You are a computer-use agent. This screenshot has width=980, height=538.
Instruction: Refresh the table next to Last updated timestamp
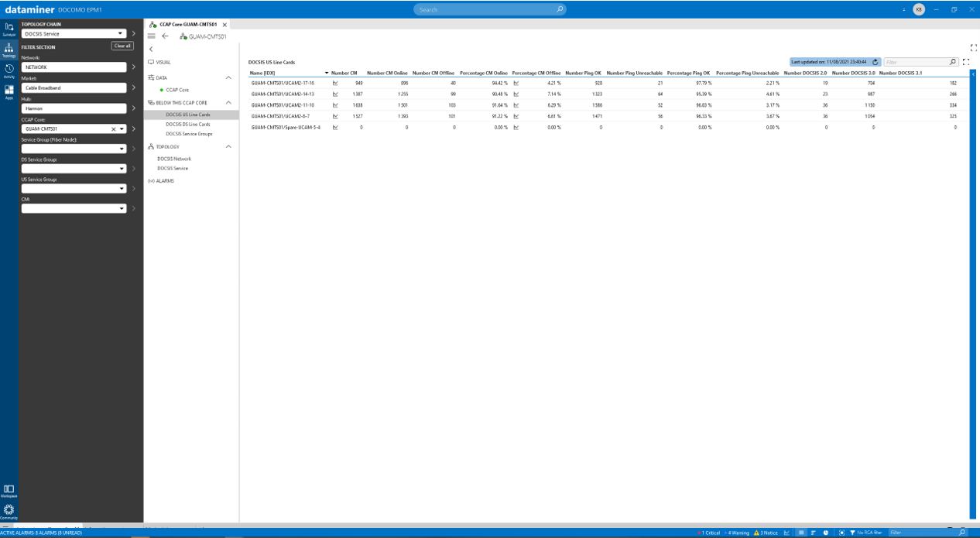tap(875, 62)
